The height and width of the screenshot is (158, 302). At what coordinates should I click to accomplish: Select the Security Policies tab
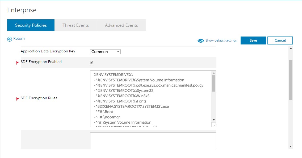click(x=31, y=25)
